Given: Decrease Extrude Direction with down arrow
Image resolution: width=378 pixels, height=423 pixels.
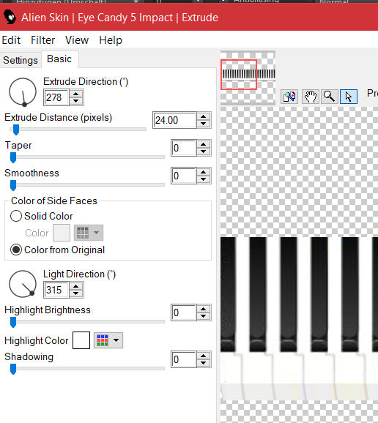Looking at the screenshot, I should (x=76, y=101).
